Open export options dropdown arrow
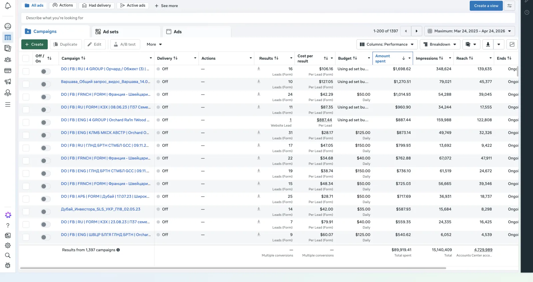Image resolution: width=533 pixels, height=282 pixels. (499, 44)
